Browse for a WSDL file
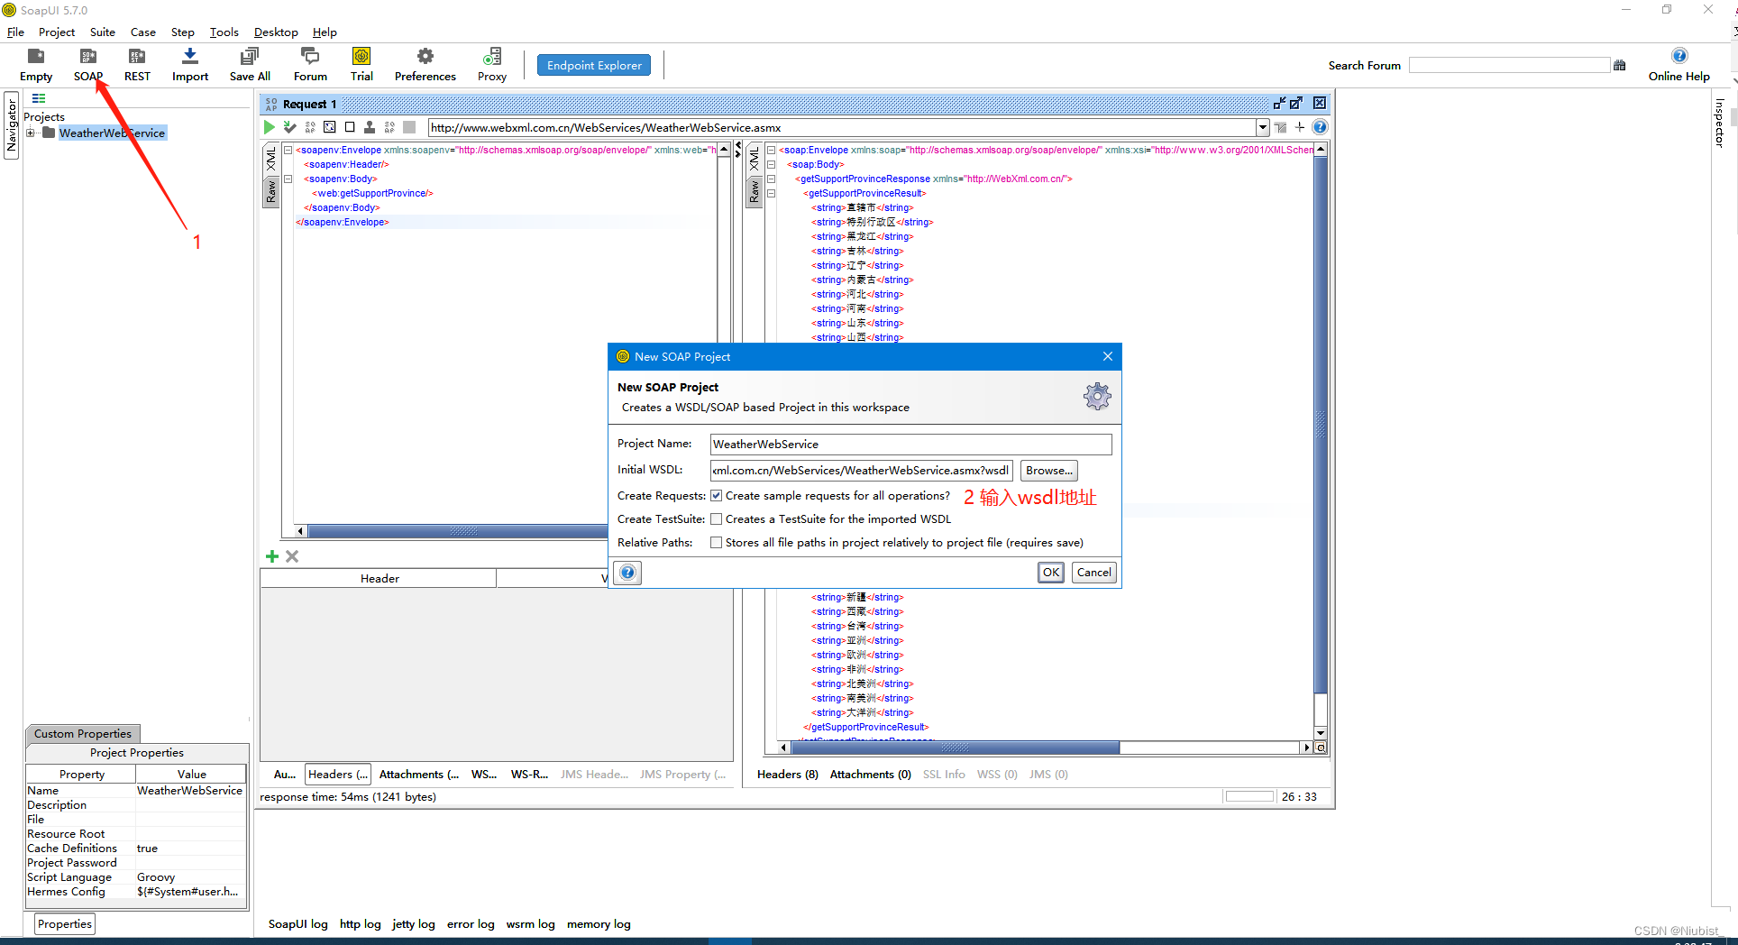Viewport: 1738px width, 945px height. point(1047,470)
